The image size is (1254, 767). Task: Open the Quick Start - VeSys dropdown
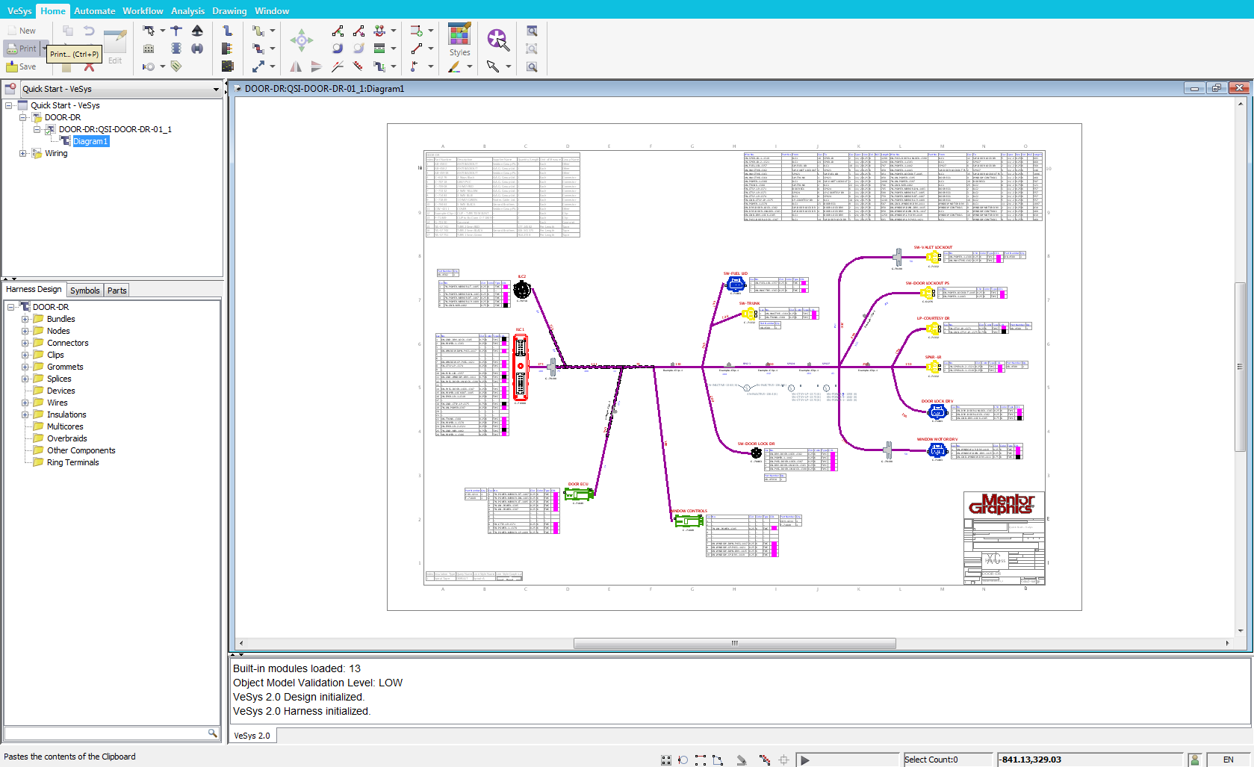pos(215,89)
